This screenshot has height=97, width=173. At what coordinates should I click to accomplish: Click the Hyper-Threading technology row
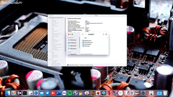[x=79, y=30]
